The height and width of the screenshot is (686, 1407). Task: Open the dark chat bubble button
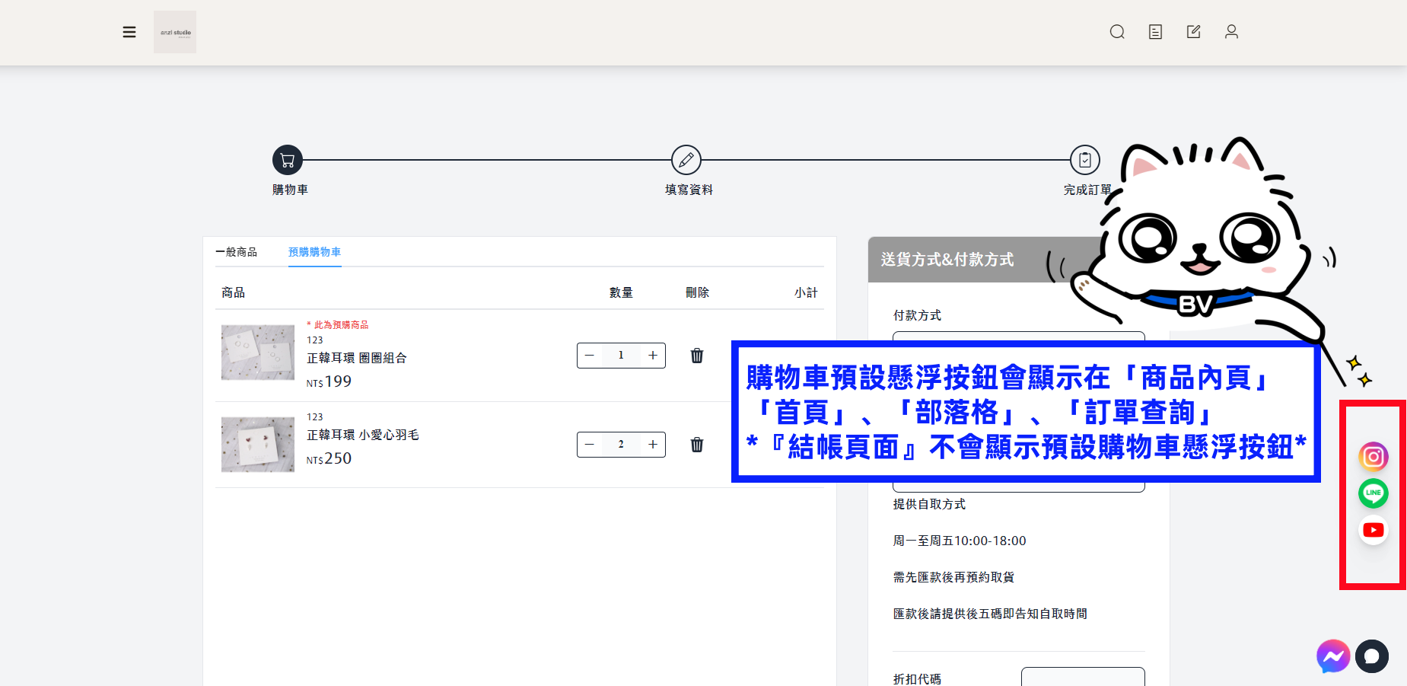click(1372, 656)
